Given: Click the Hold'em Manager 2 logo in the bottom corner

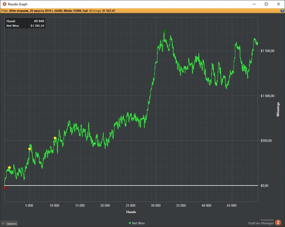Looking at the screenshot, I should click(x=278, y=223).
